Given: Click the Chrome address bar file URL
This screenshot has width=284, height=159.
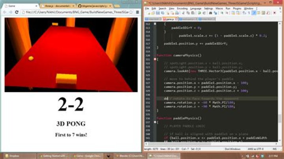Looking at the screenshot, I should [77, 12].
